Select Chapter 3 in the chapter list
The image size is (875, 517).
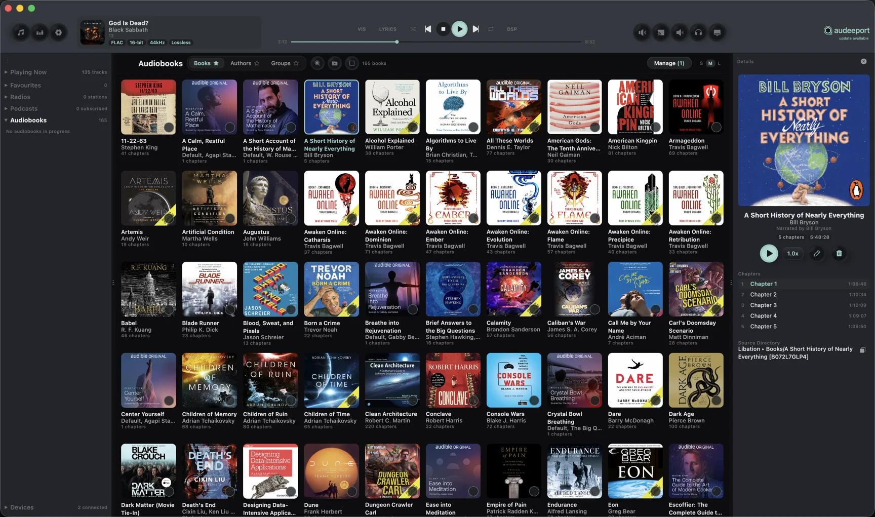pyautogui.click(x=804, y=305)
